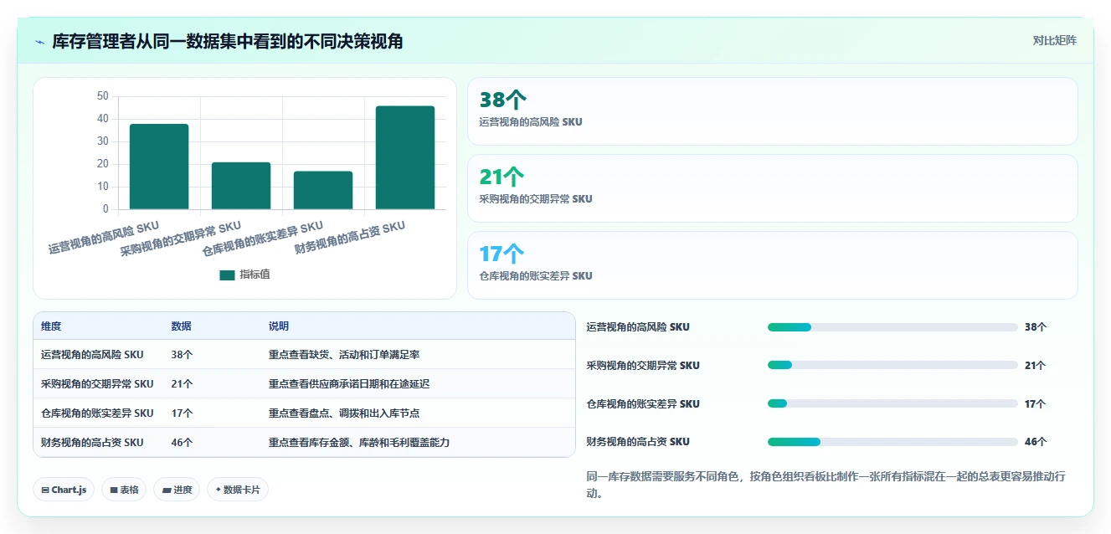The width and height of the screenshot is (1111, 534).
Task: Click the 指标值 legend text
Action: pyautogui.click(x=255, y=275)
